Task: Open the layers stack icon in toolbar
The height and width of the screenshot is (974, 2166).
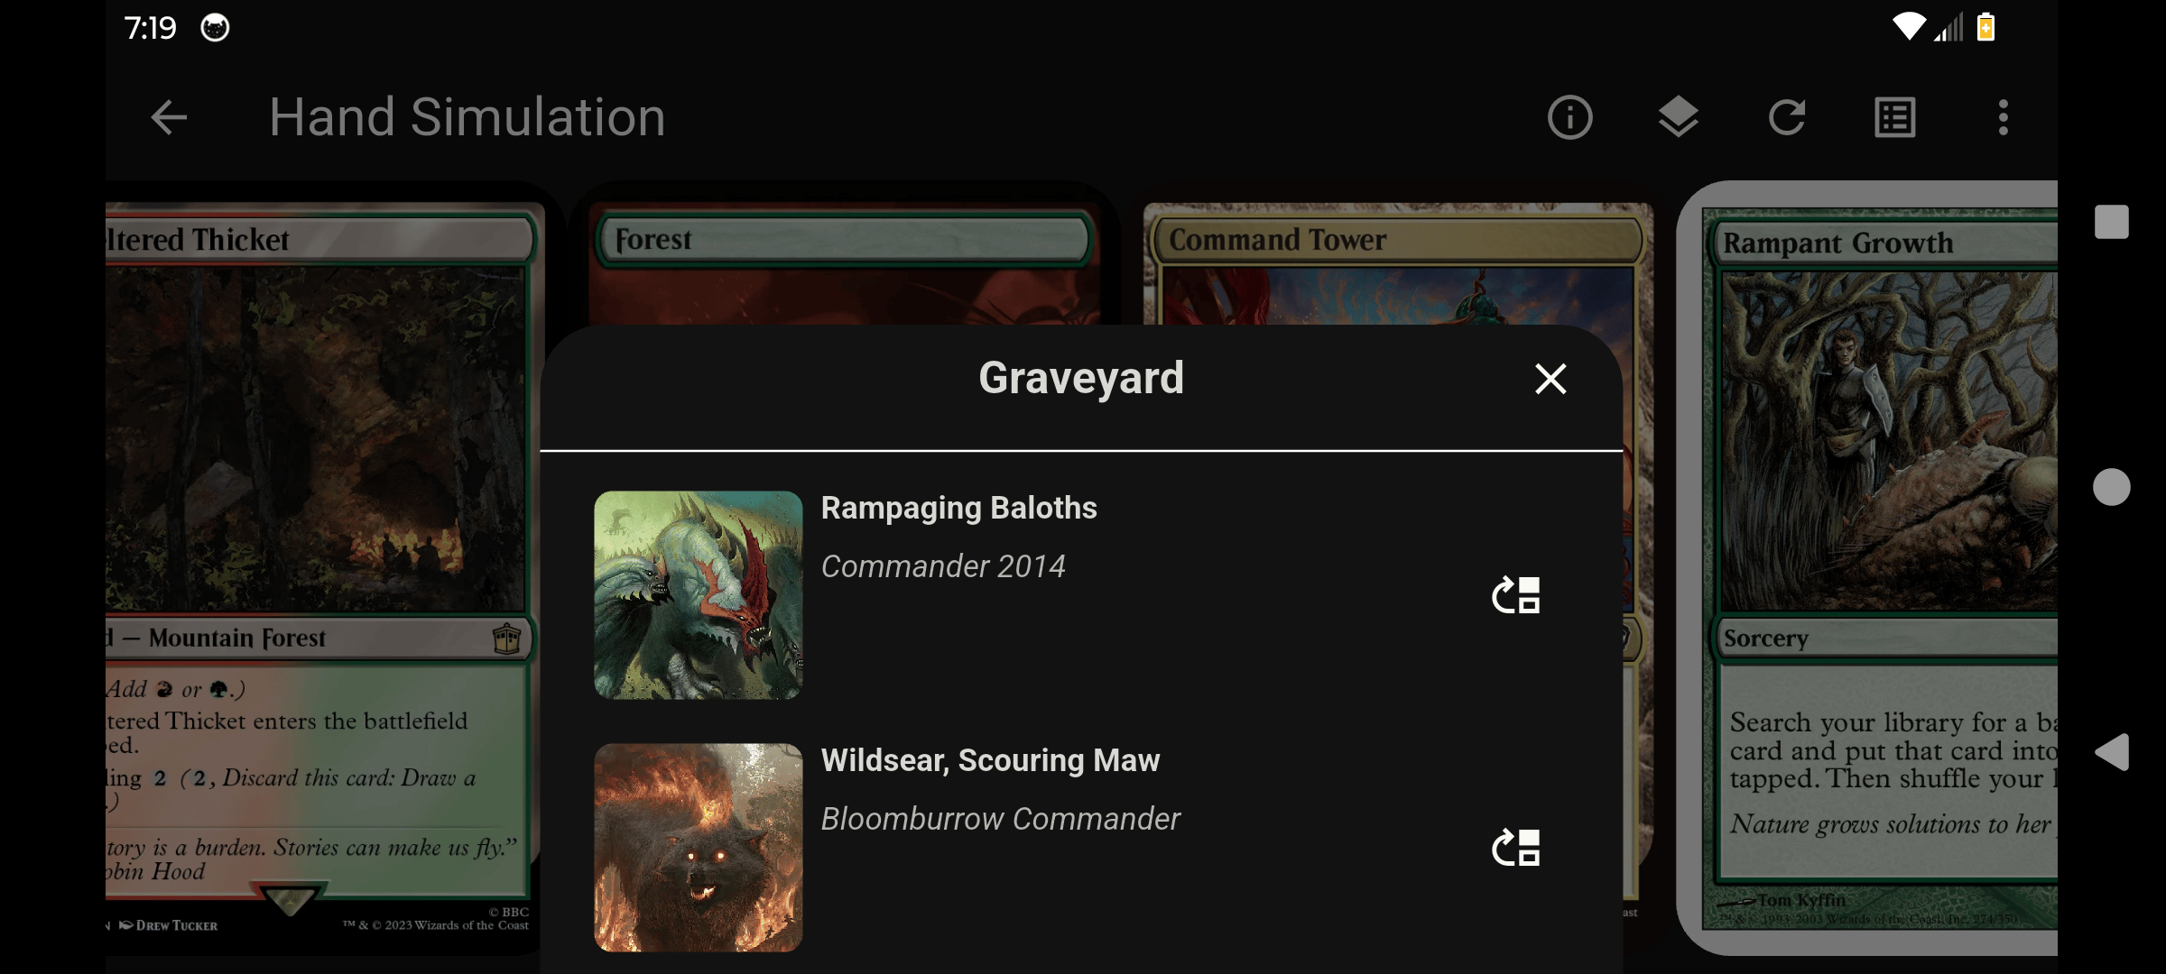Action: 1679,117
